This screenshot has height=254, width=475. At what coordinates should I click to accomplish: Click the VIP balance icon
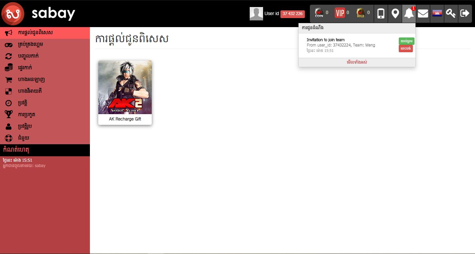coord(340,13)
